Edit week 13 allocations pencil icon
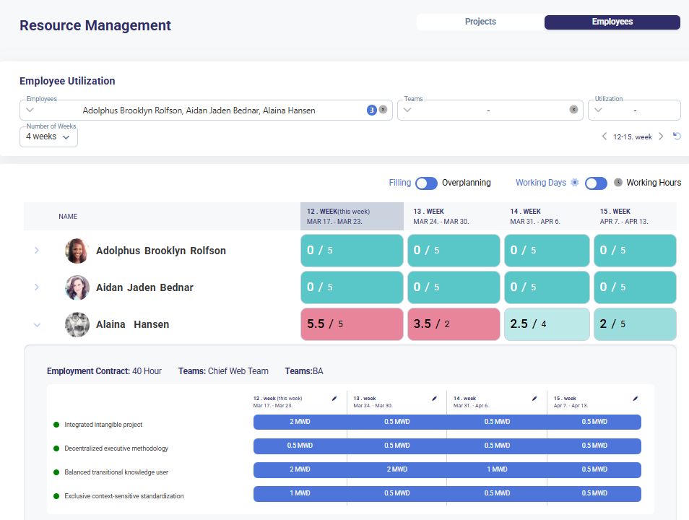Screen dimensions: 689x520 [435, 398]
